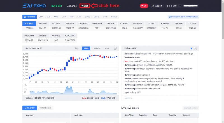Click username kgsit in chat
The width and height of the screenshot is (224, 123).
tap(127, 92)
